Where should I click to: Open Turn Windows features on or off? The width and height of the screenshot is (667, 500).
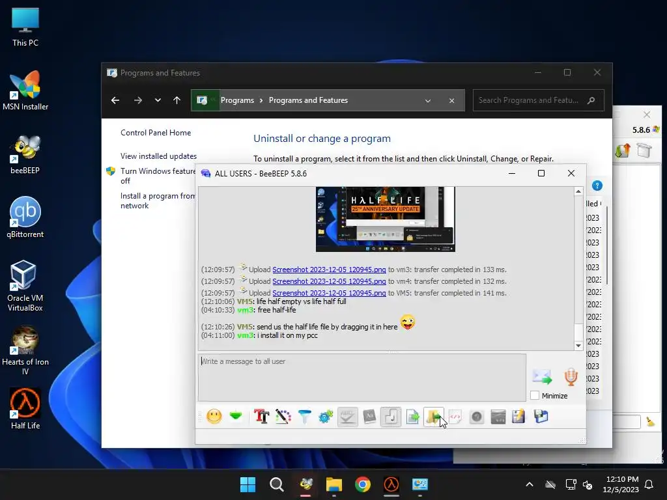(158, 176)
